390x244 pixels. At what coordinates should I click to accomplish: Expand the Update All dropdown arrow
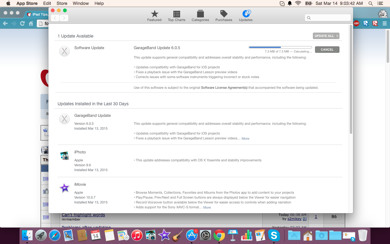337,36
